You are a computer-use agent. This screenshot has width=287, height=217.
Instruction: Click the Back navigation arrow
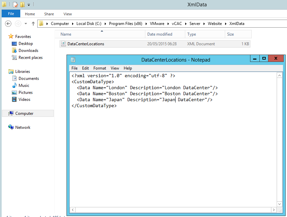pos(8,24)
